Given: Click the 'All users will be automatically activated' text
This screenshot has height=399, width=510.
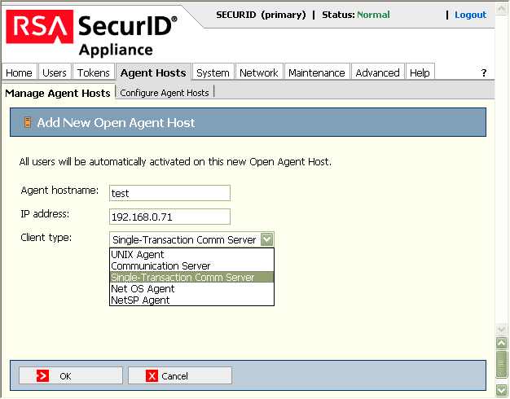Looking at the screenshot, I should coord(175,161).
